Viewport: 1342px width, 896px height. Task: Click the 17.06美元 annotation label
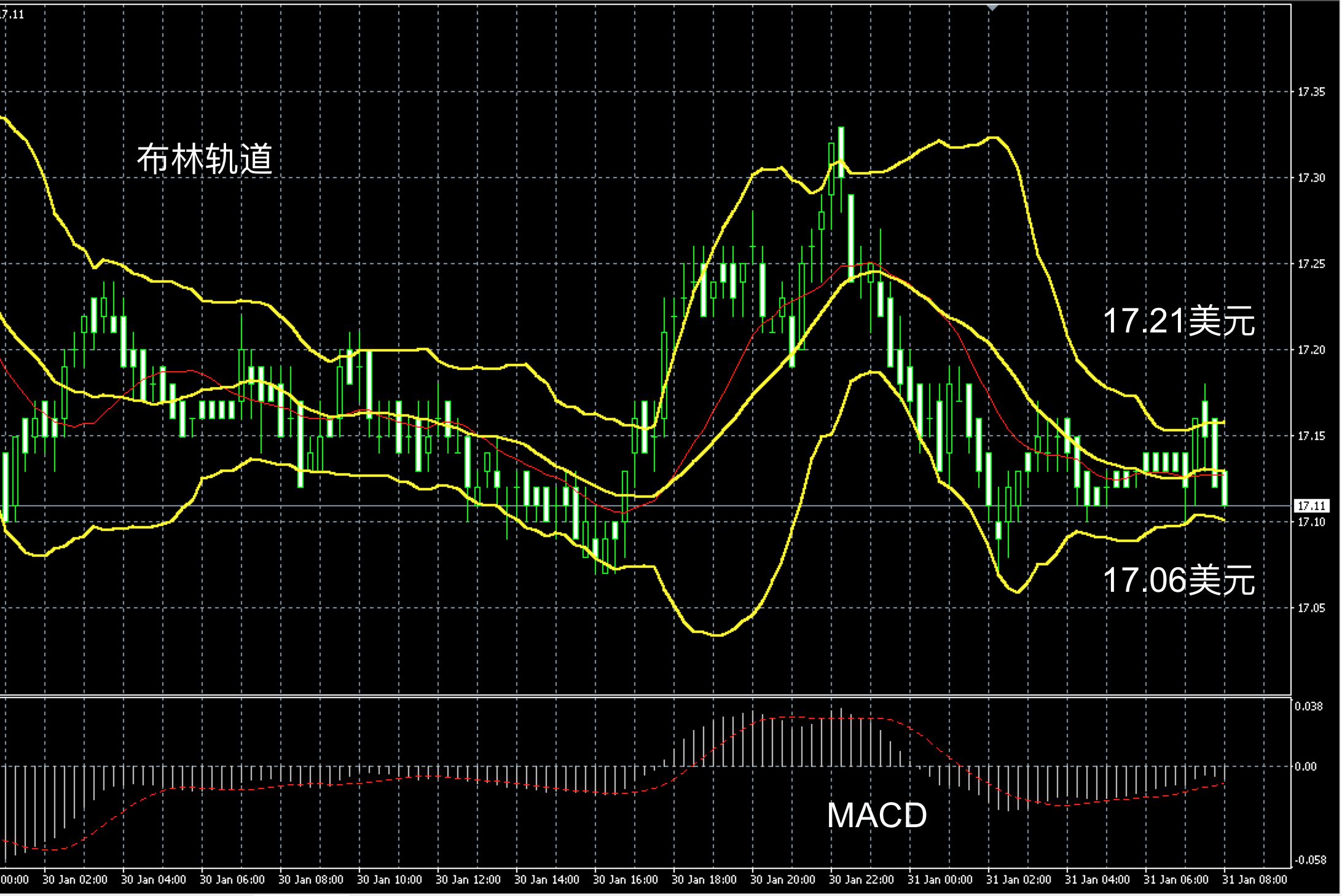pyautogui.click(x=1179, y=580)
